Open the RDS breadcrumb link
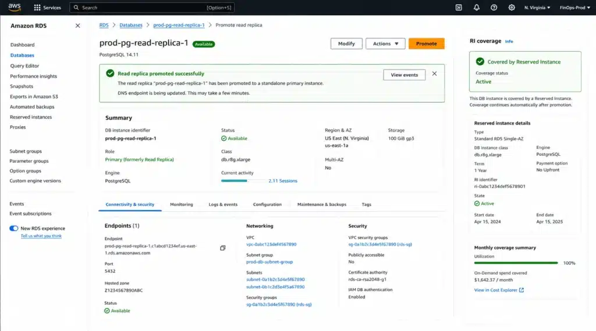 pos(104,25)
